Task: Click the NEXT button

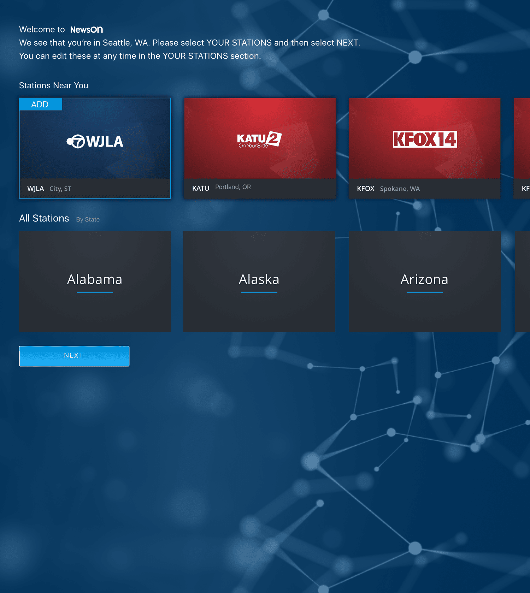Action: 74,356
